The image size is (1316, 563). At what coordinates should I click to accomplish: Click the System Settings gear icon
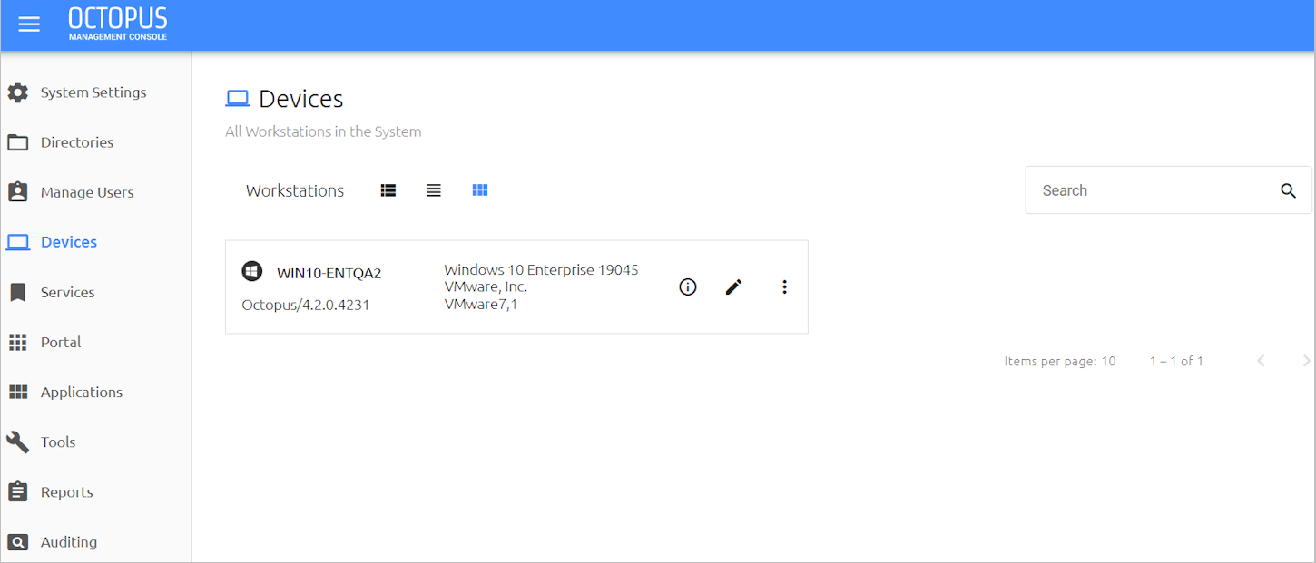(x=17, y=92)
